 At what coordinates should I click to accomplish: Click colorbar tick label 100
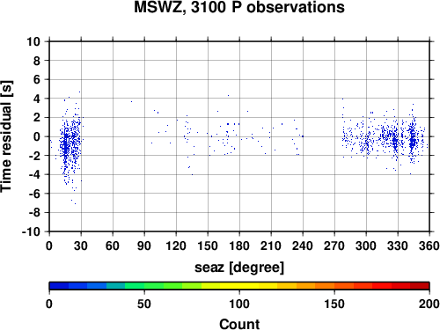click(x=239, y=304)
